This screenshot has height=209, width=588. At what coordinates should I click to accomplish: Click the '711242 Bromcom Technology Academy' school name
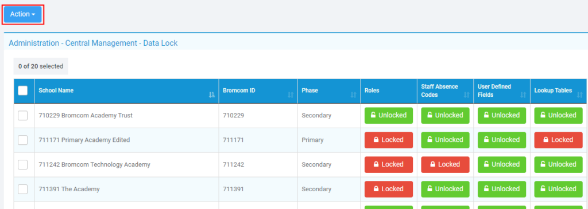[95, 164]
